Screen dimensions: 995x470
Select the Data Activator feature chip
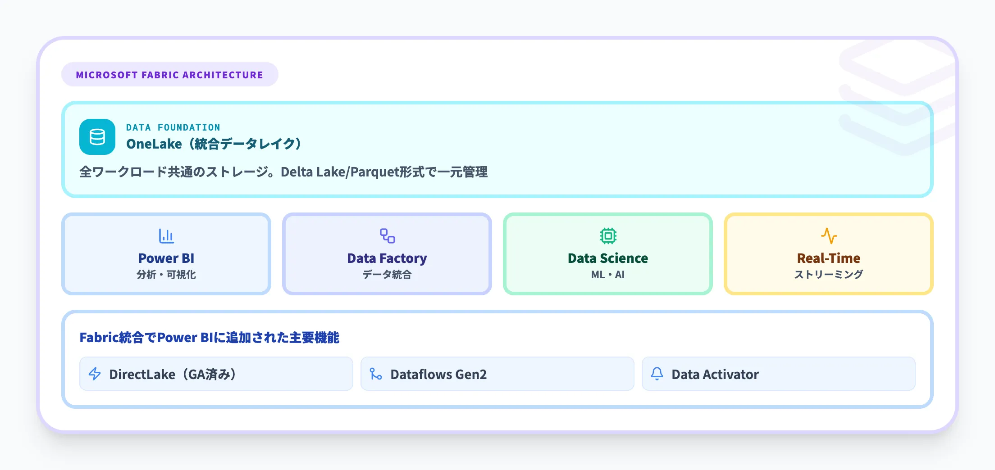point(779,374)
